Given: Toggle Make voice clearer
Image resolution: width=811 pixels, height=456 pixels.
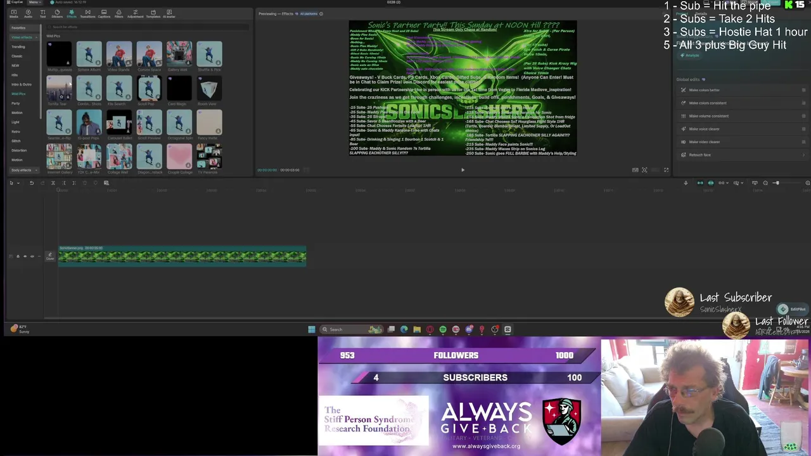Looking at the screenshot, I should point(803,129).
